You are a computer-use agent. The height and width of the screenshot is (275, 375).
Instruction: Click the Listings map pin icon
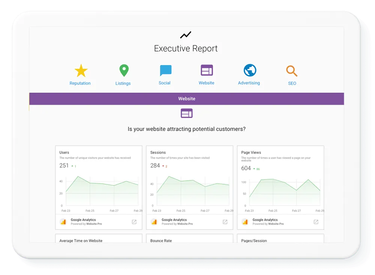pos(123,70)
